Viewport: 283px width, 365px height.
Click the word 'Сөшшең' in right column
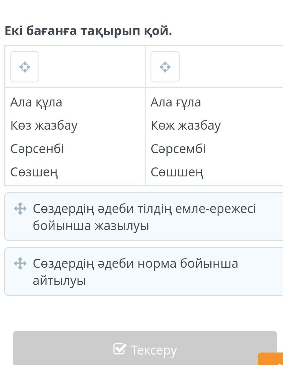point(177,172)
